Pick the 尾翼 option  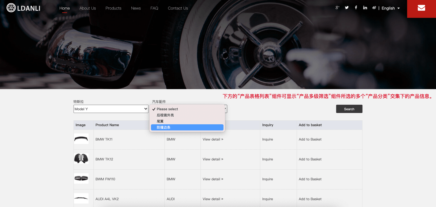(160, 121)
